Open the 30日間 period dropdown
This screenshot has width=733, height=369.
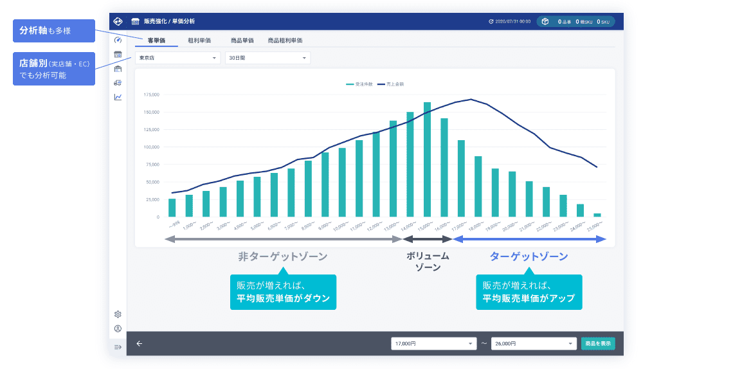click(x=267, y=58)
